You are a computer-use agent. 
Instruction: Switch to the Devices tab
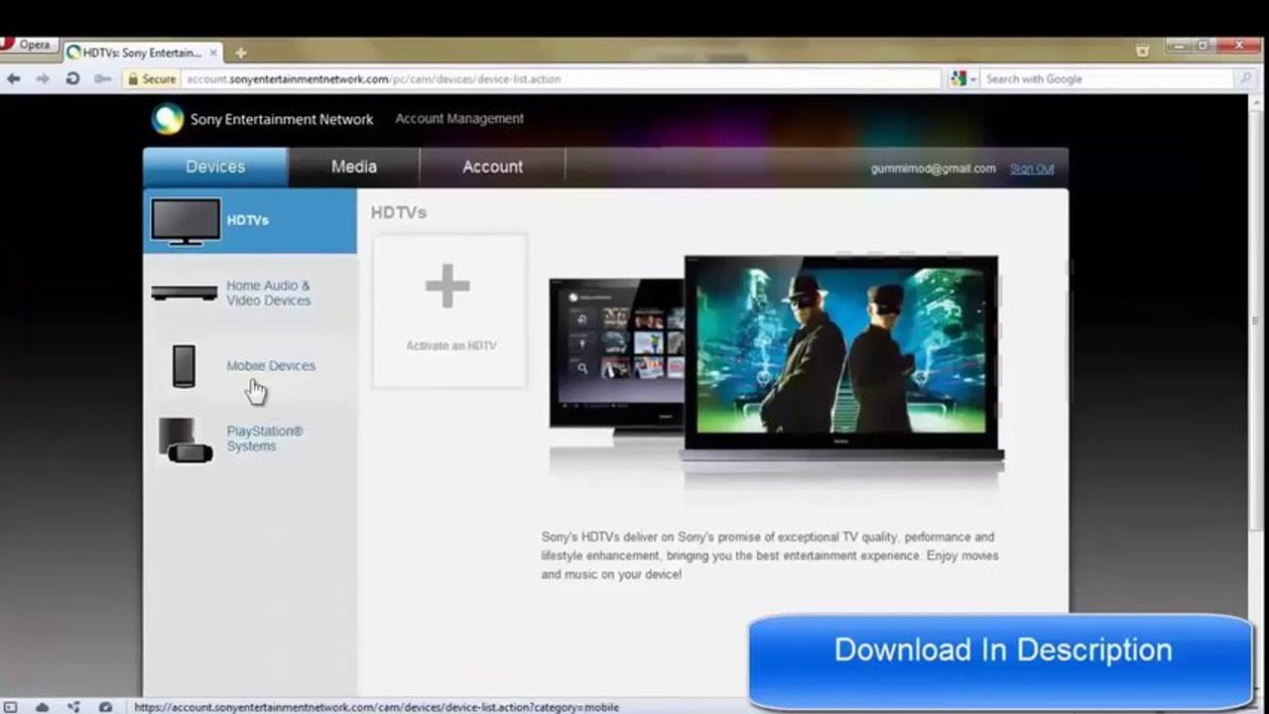(x=215, y=167)
